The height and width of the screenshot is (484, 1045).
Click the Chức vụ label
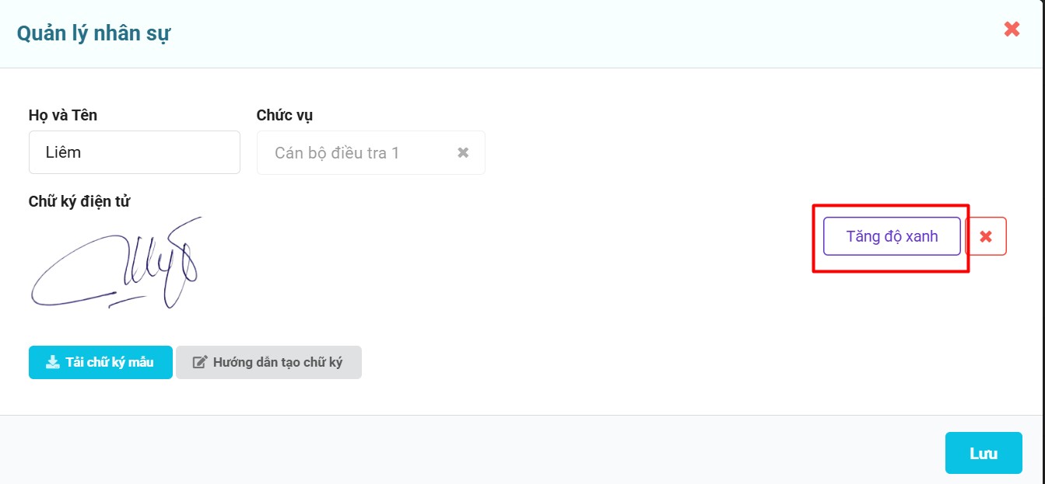click(285, 115)
